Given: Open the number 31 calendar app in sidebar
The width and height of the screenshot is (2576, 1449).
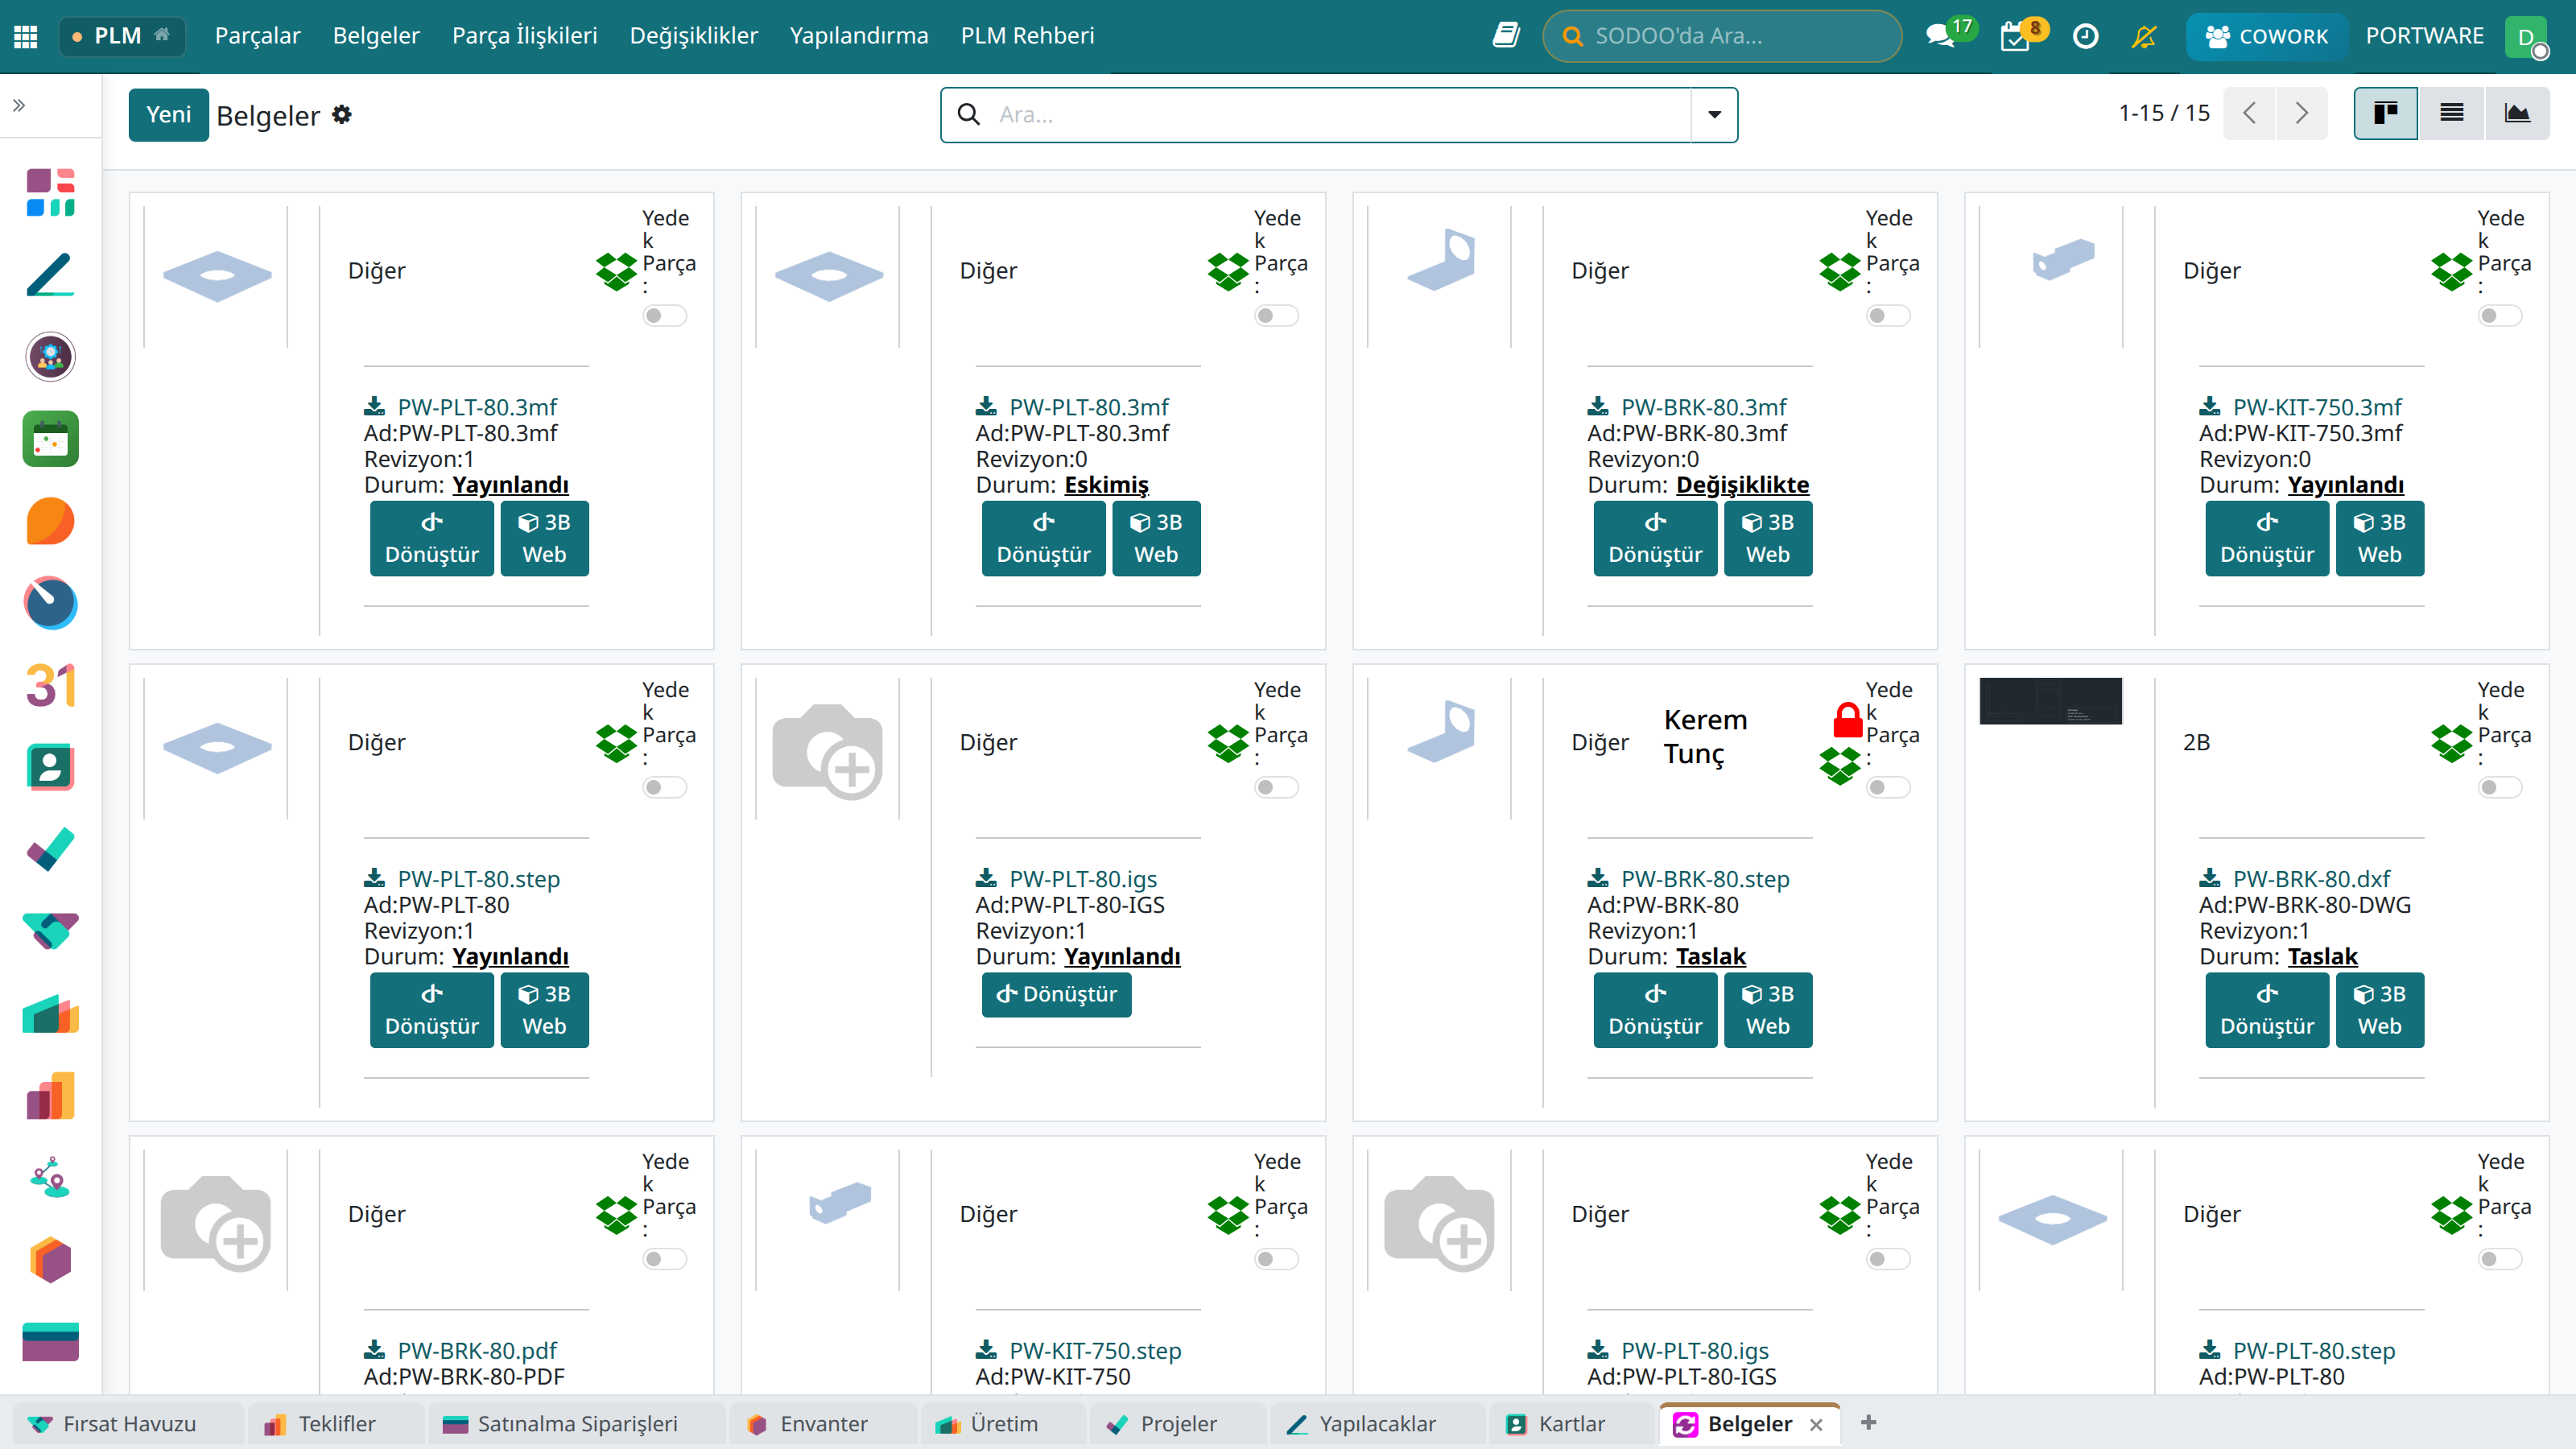Looking at the screenshot, I should [x=50, y=685].
